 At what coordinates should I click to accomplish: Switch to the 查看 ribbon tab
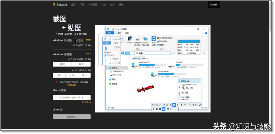127,33
